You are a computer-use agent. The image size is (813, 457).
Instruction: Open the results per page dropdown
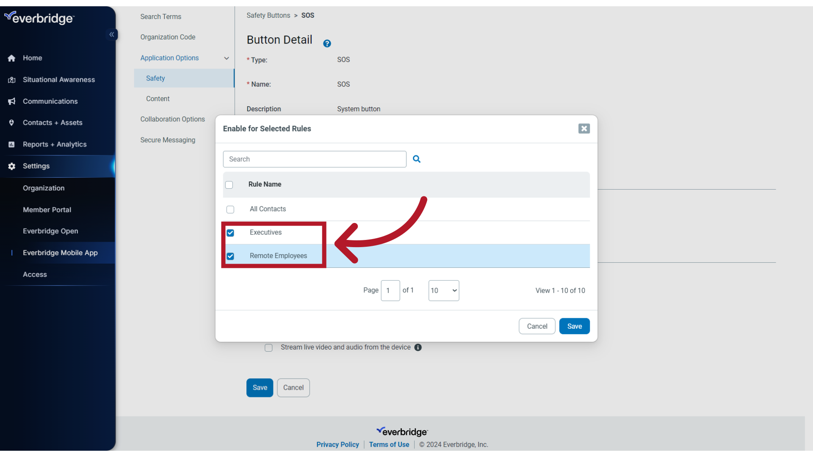pyautogui.click(x=443, y=291)
